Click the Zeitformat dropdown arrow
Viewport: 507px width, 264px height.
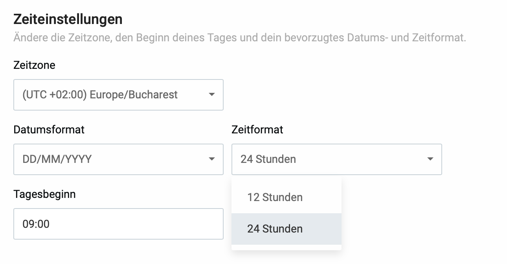[430, 159]
